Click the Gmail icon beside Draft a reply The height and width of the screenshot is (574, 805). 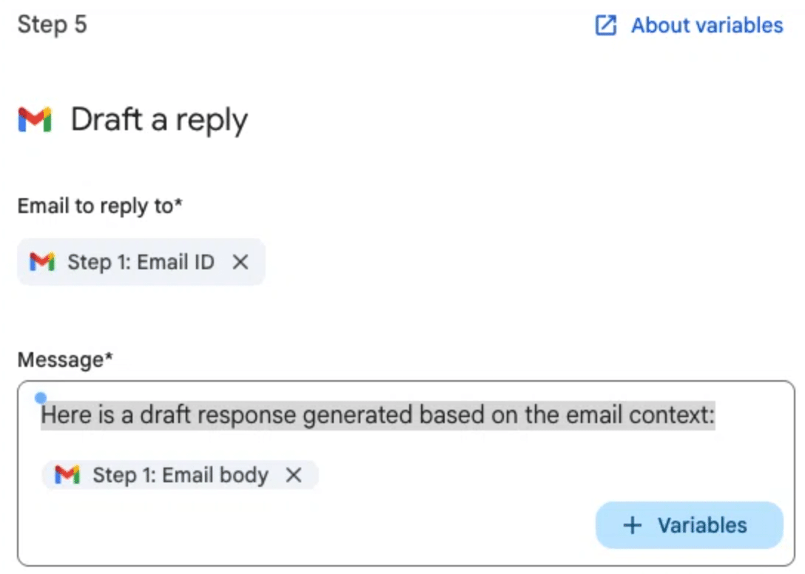pyautogui.click(x=35, y=120)
